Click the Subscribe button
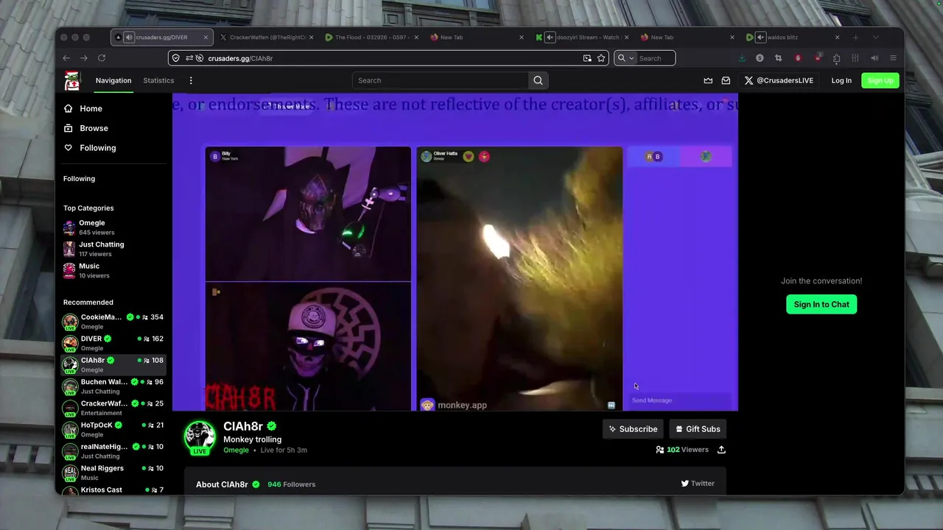 tap(633, 429)
